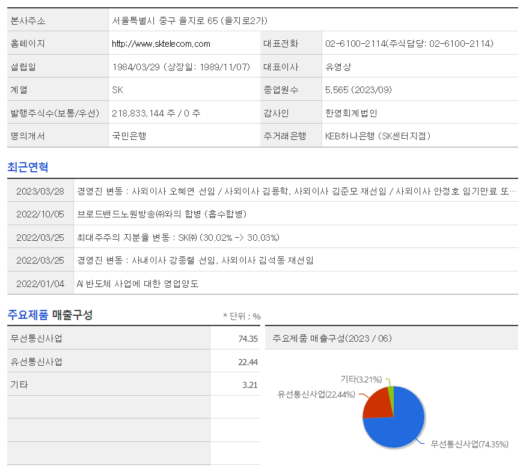Click the 설립일 label cell

[x=58, y=66]
